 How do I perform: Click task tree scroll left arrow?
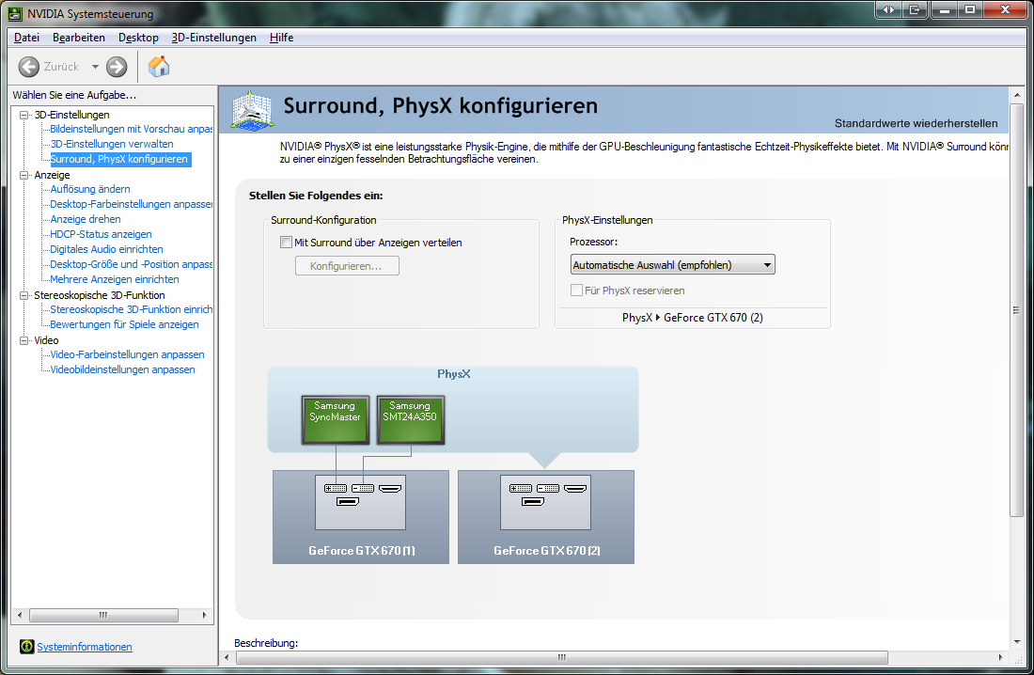tap(20, 615)
